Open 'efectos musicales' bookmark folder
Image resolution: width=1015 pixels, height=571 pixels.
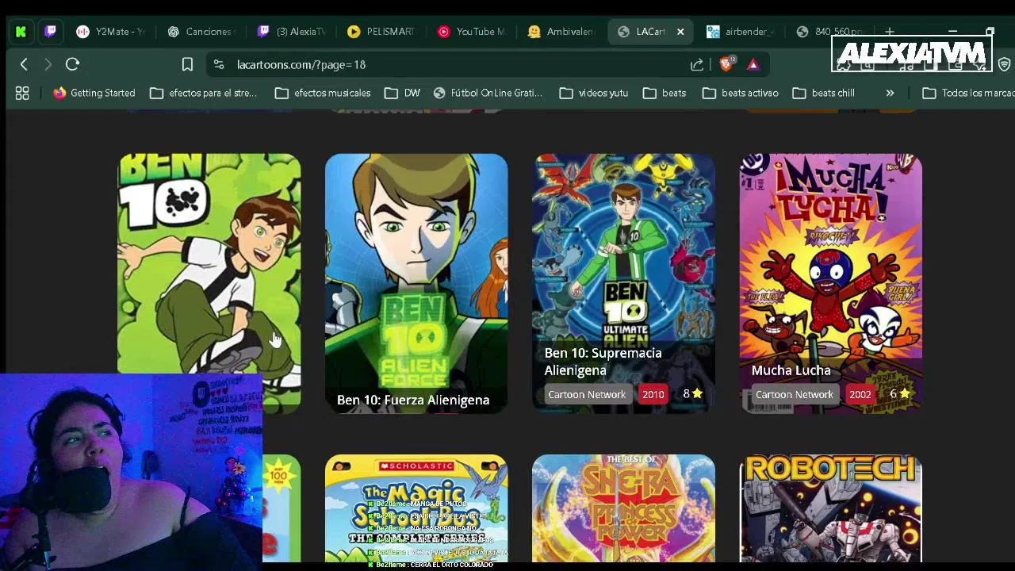323,93
